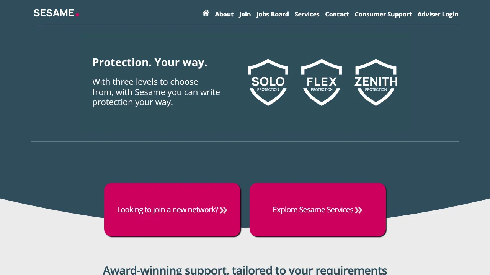The image size is (490, 275).
Task: Click 'Looking to join a new network?' button
Action: coord(172,210)
